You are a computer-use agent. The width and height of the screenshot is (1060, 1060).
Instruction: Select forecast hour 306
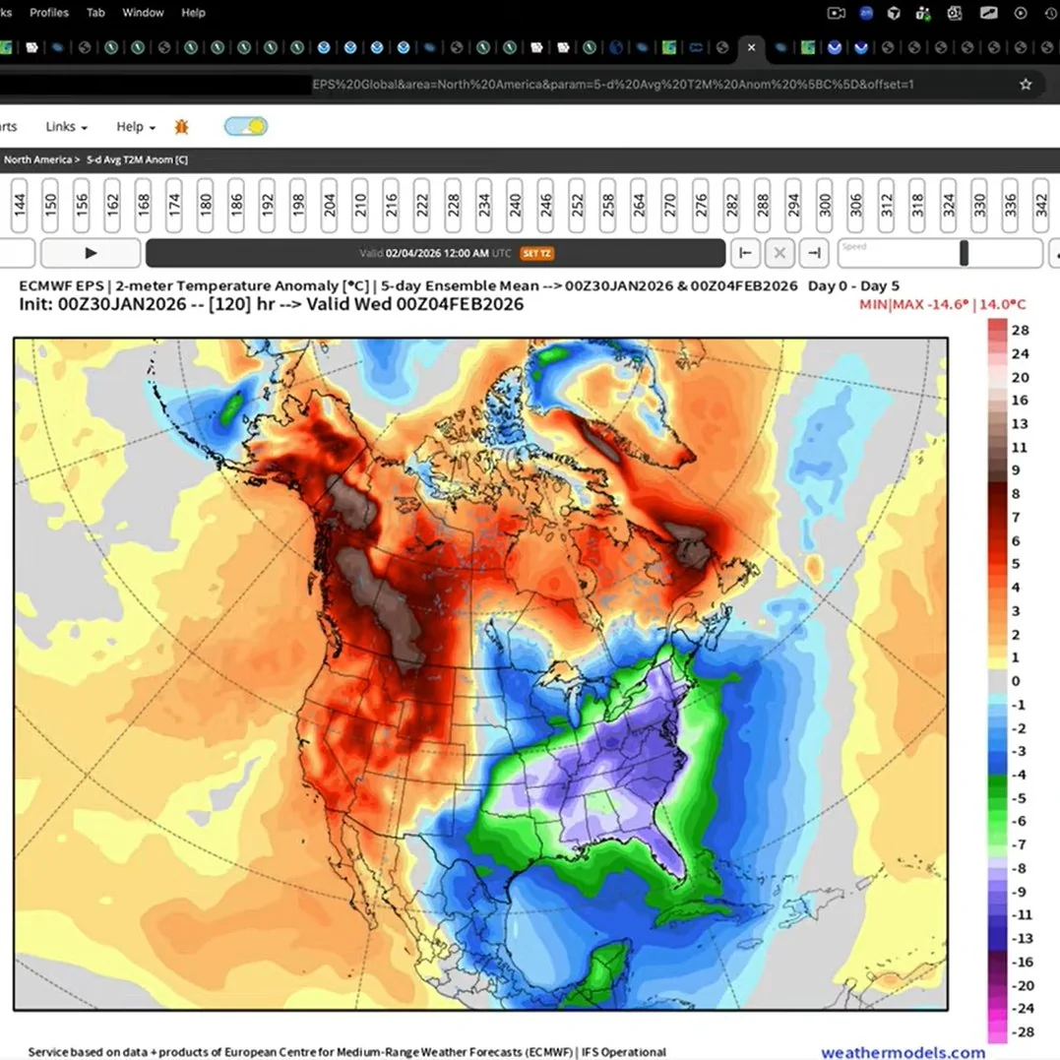coord(856,205)
